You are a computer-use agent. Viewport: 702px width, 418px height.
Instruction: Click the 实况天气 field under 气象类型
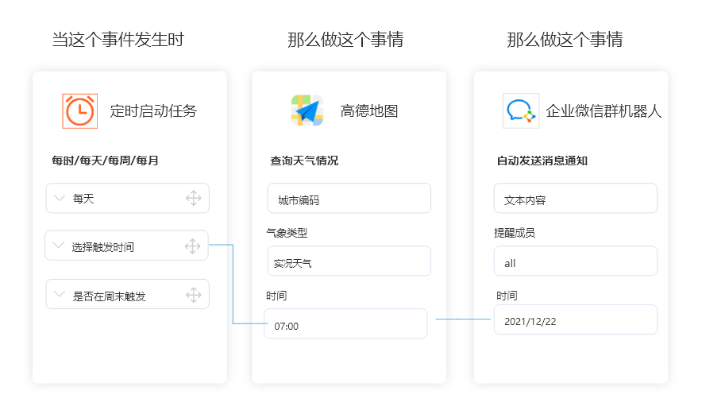pos(349,261)
